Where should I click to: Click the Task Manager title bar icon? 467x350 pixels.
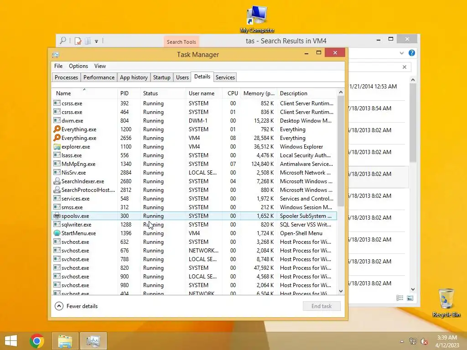56,55
